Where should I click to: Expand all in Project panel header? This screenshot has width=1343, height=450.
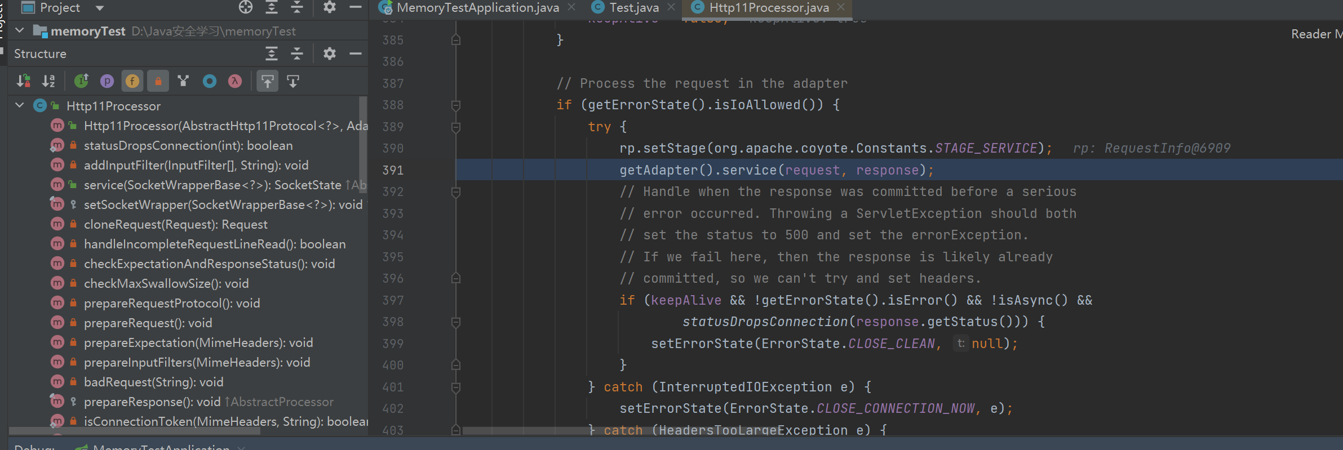[x=272, y=7]
